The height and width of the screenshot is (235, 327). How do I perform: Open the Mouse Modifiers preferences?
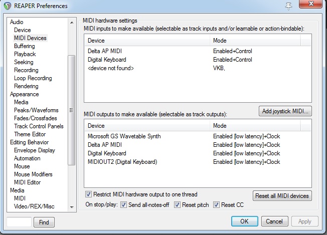[x=33, y=174]
